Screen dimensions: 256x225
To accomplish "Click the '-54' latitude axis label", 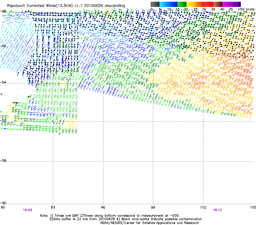I will tap(3, 82).
